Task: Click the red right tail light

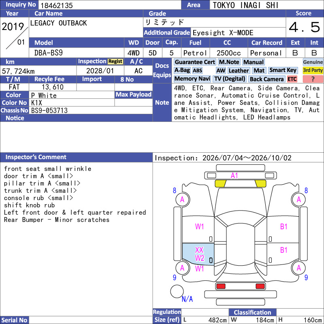Action: click(x=260, y=286)
